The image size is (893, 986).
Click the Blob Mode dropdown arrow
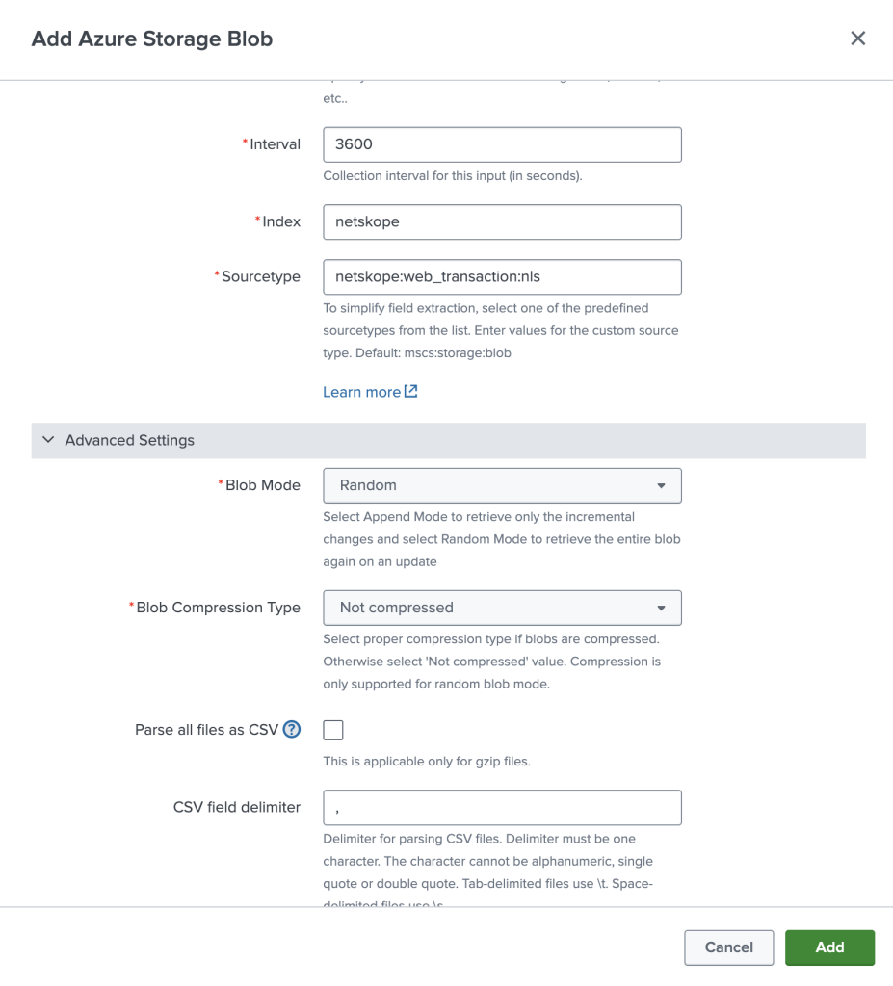click(x=661, y=485)
